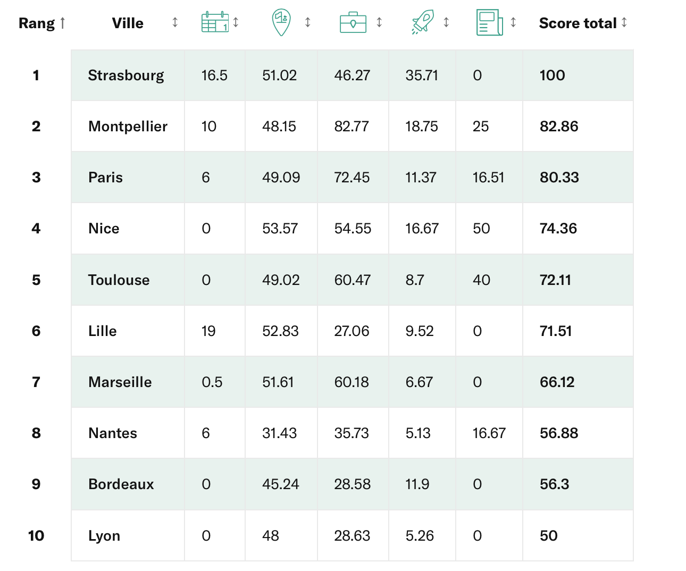Image resolution: width=686 pixels, height=571 pixels.
Task: Click the newspaper icon column header
Action: click(489, 22)
